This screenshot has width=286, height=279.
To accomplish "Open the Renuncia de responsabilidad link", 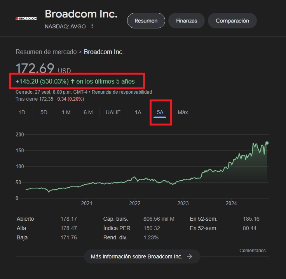I will click(x=122, y=92).
